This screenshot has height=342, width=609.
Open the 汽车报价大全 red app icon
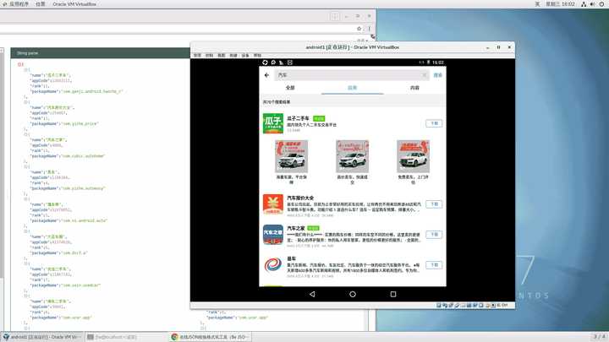[x=273, y=204]
